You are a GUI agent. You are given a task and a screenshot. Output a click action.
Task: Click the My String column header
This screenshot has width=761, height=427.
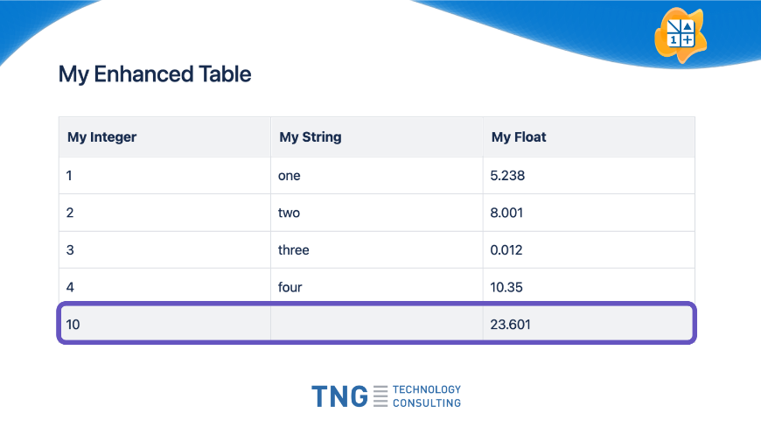pyautogui.click(x=311, y=137)
